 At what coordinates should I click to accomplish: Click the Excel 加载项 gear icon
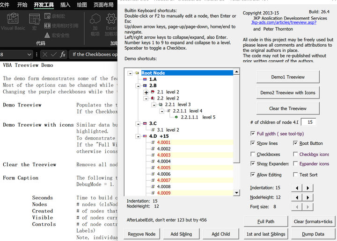[111, 19]
